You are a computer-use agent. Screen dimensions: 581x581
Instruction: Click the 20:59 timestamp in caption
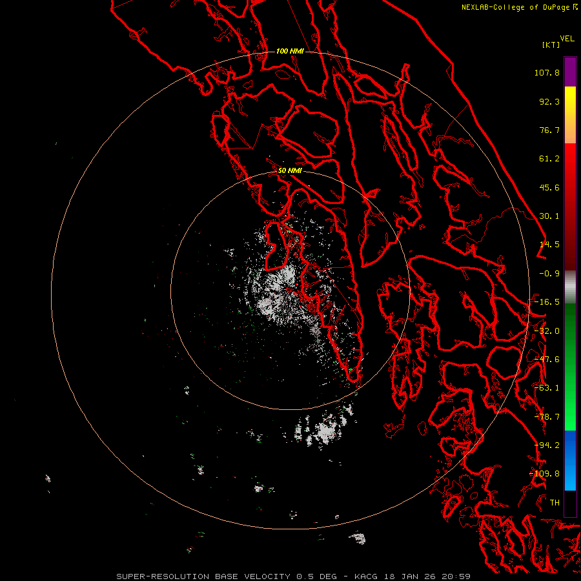pyautogui.click(x=456, y=576)
